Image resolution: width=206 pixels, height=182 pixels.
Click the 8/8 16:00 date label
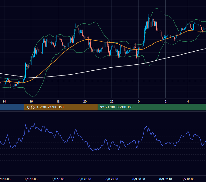click(31, 179)
